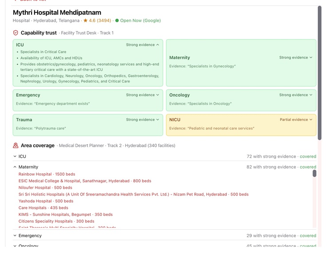Click the star rating 4.6 icon
The width and height of the screenshot is (328, 254).
(85, 20)
